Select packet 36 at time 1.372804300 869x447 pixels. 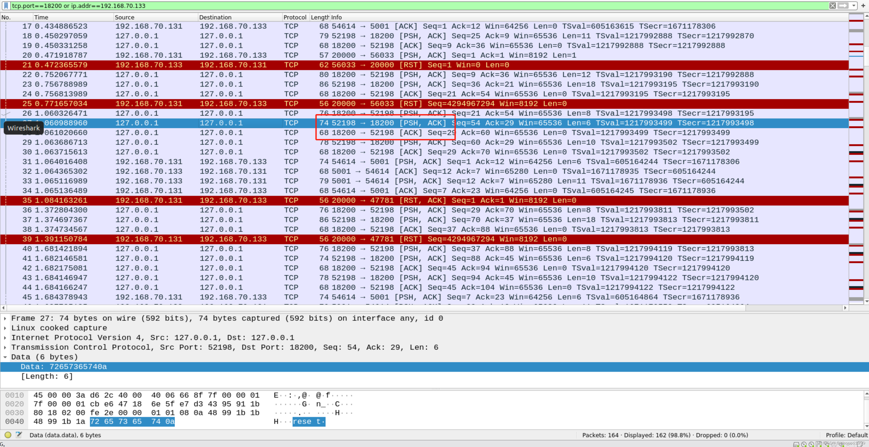[x=424, y=210]
